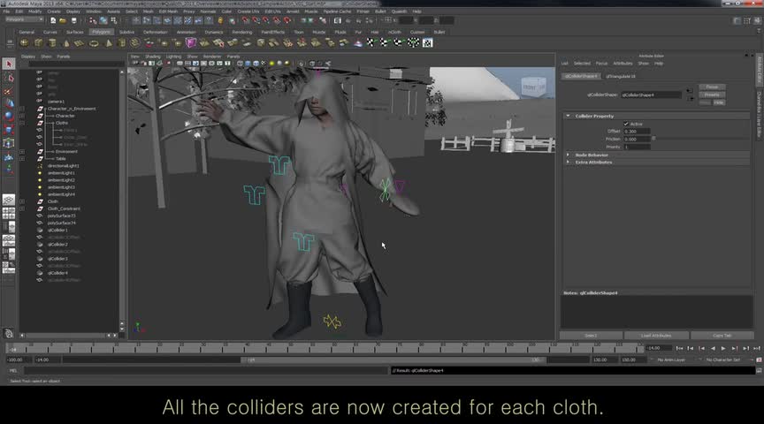Click the Select button below the notes

tap(591, 336)
